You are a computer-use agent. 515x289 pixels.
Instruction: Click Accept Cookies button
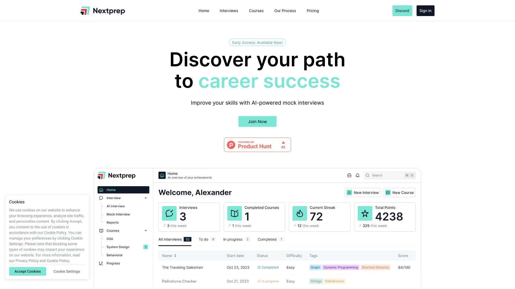(28, 271)
